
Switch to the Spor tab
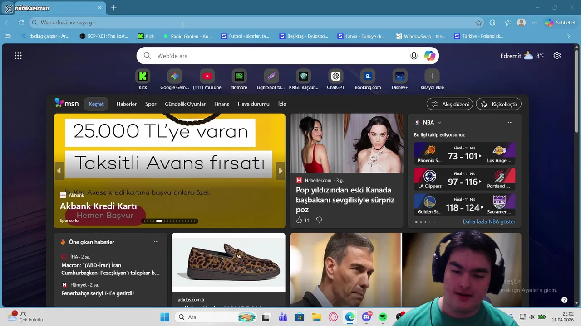(151, 104)
